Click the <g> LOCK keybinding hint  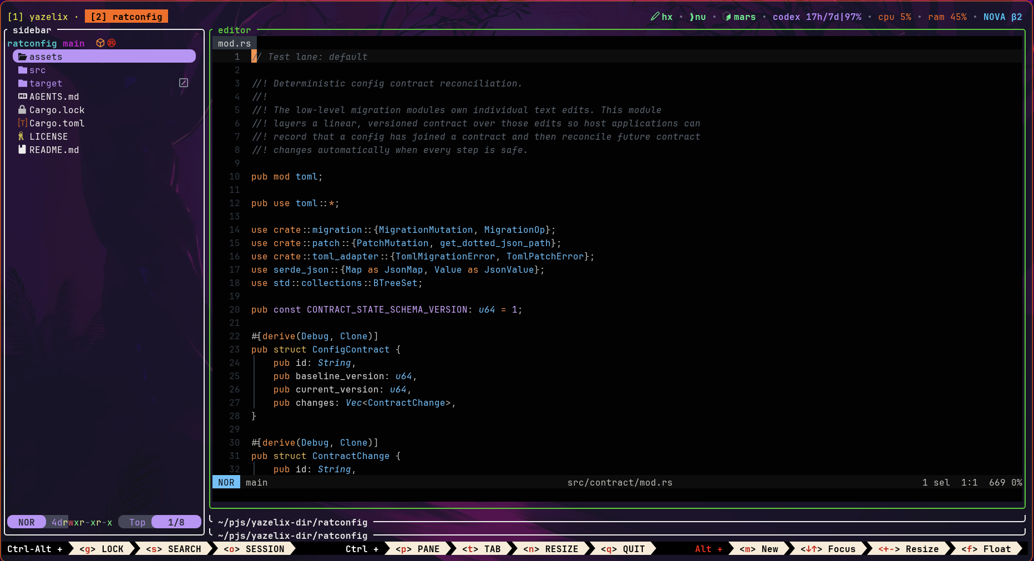102,549
